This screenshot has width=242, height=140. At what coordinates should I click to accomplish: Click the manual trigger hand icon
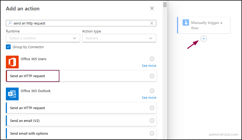(186, 23)
